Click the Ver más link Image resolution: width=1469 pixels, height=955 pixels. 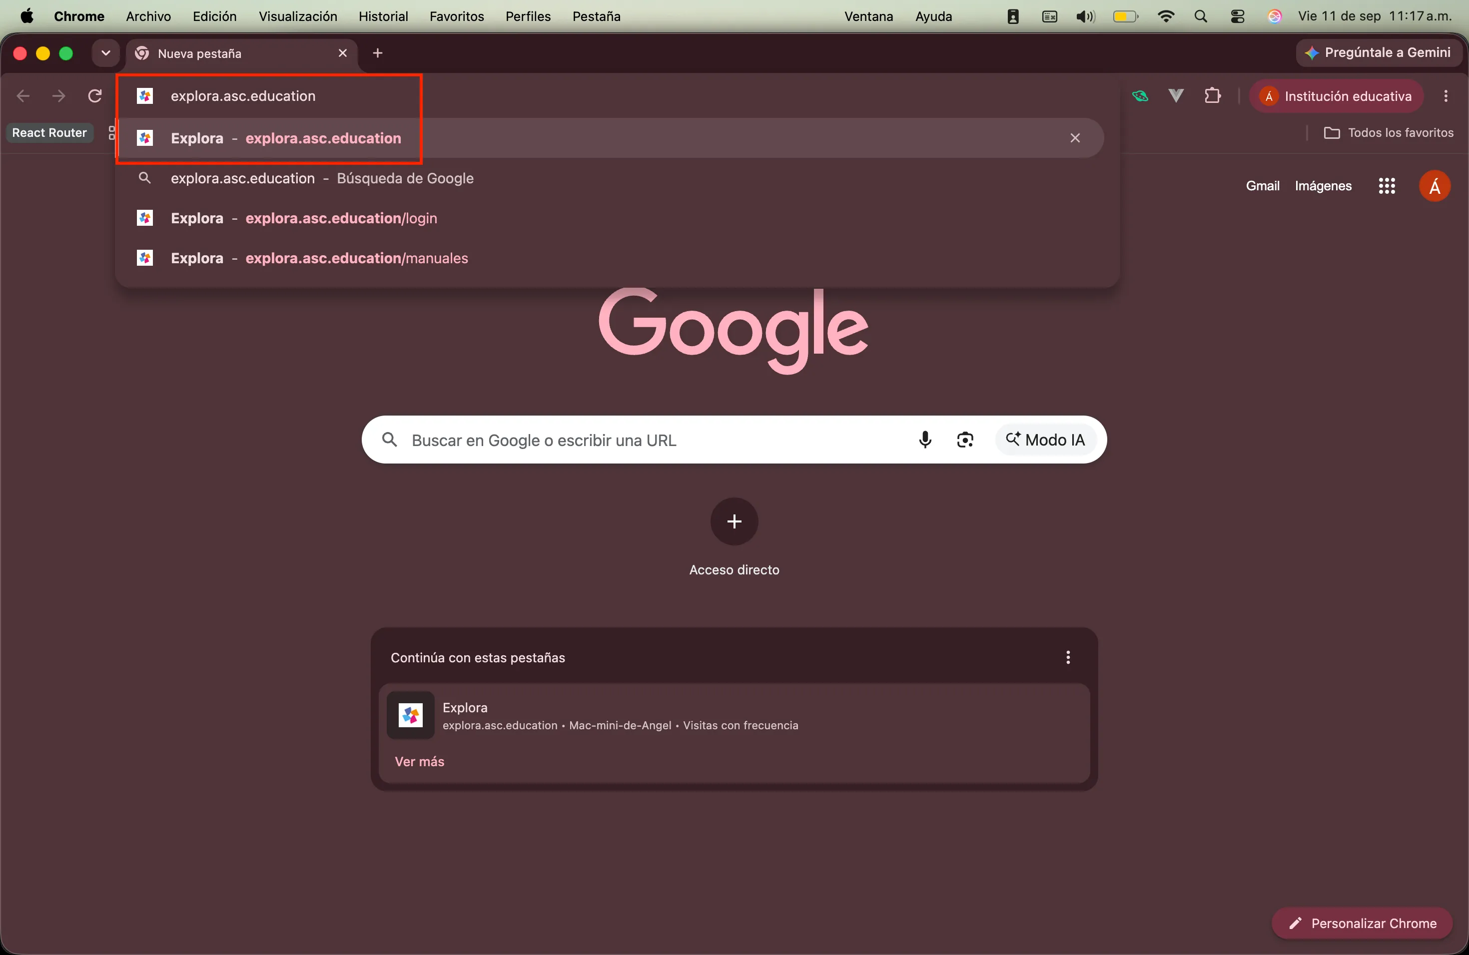[420, 762]
